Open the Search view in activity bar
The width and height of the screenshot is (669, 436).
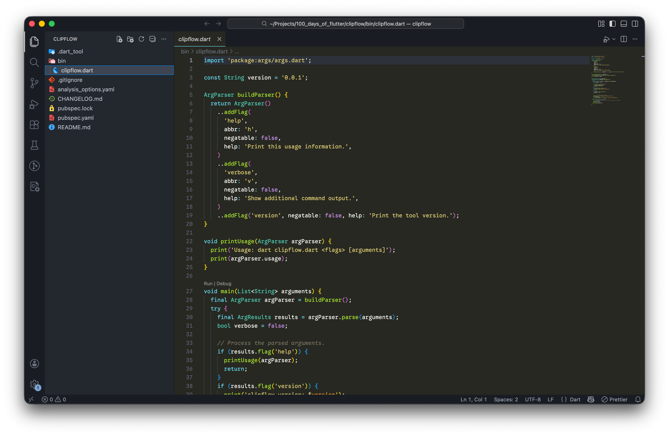coord(34,62)
